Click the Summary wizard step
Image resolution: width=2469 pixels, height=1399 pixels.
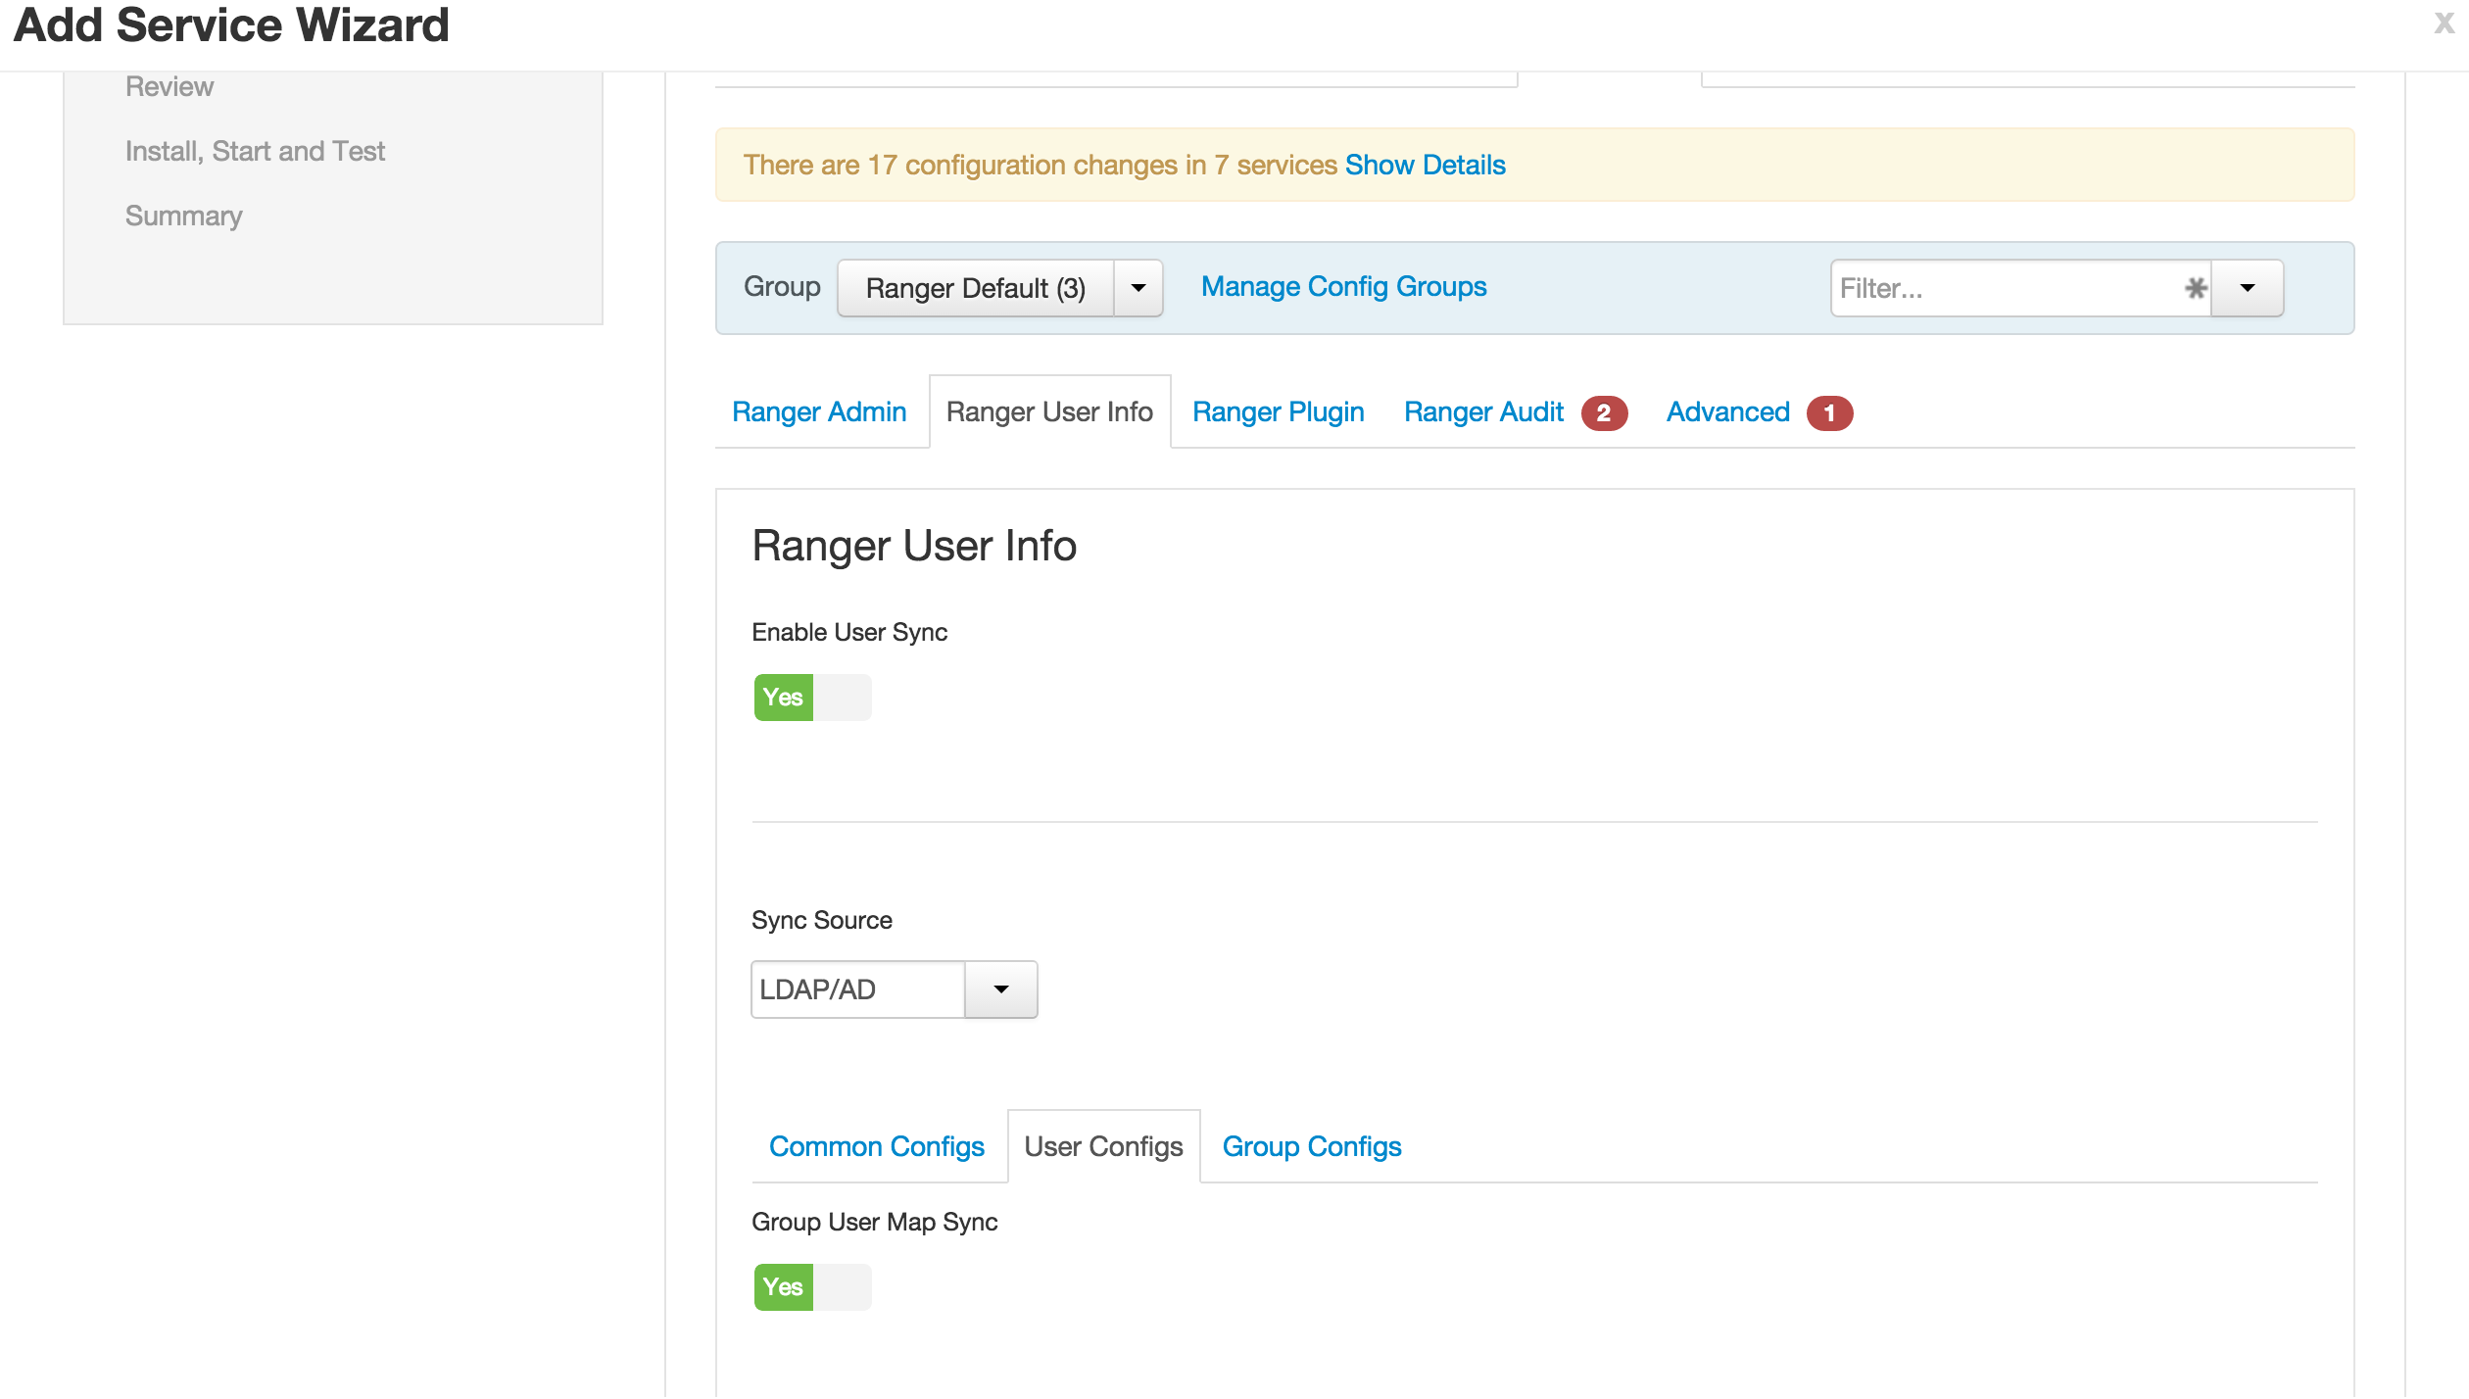click(x=184, y=217)
